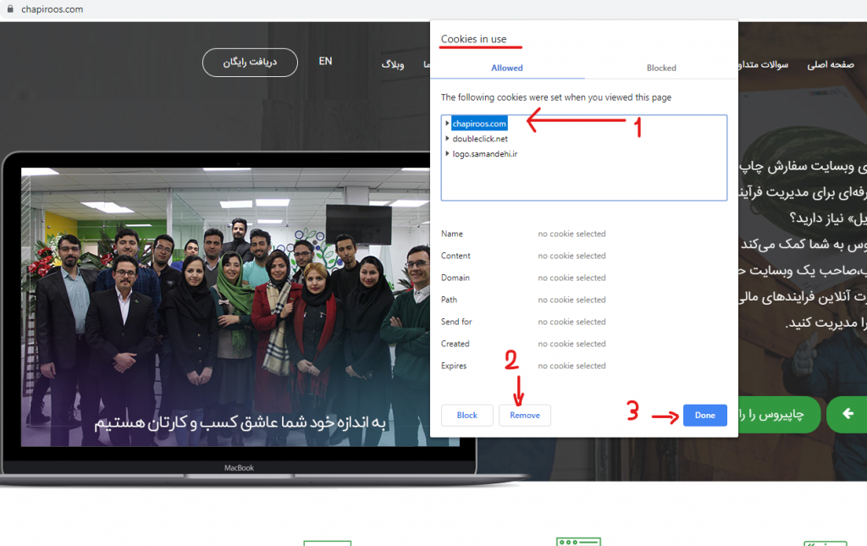The height and width of the screenshot is (546, 867).
Task: Click the Block button
Action: pyautogui.click(x=467, y=415)
